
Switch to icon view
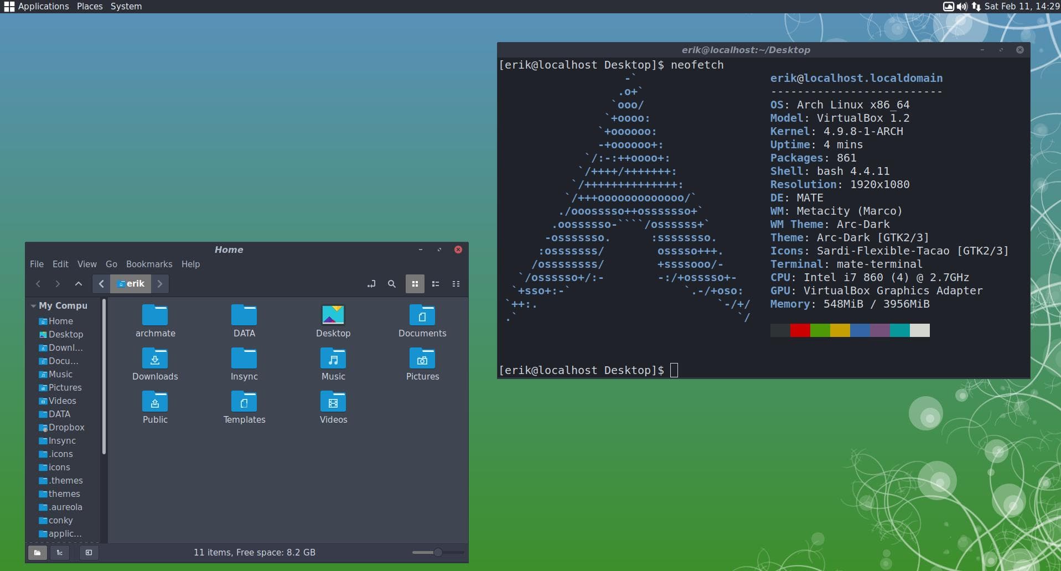[x=415, y=284]
